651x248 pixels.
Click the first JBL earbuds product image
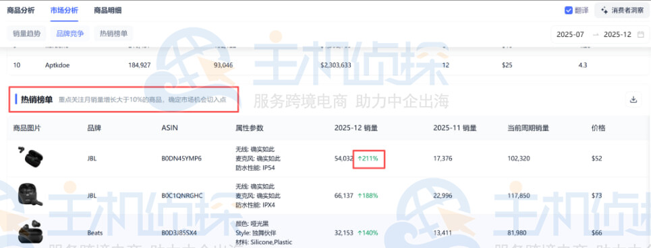(30, 157)
